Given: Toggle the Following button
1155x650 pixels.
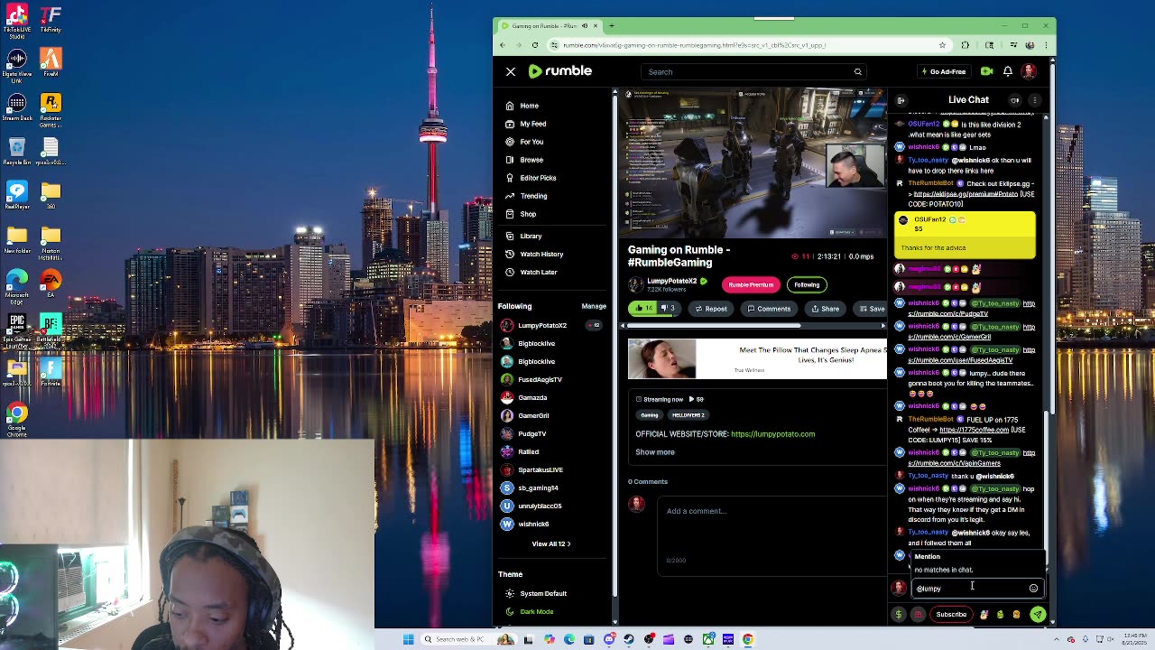Looking at the screenshot, I should (807, 284).
